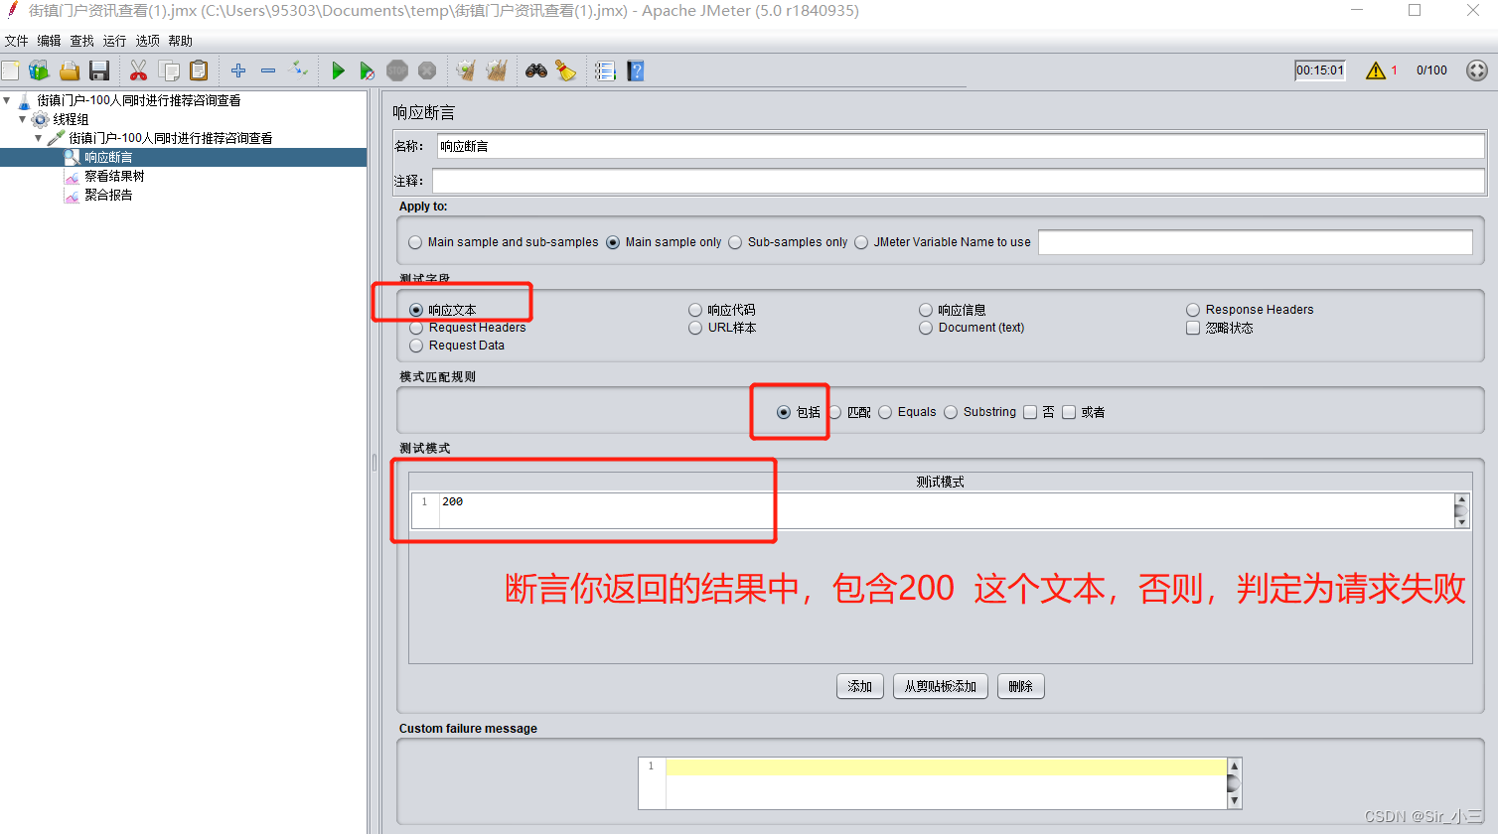Tick the 忽略状态 checkbox

click(x=1193, y=328)
